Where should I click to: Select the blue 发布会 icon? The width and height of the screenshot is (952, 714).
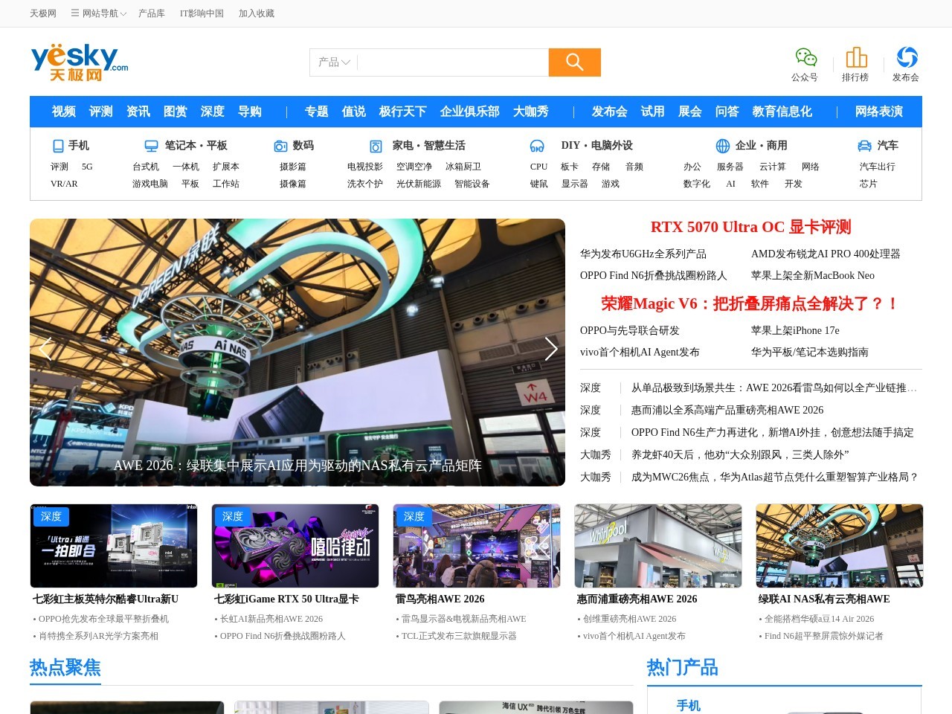point(907,56)
